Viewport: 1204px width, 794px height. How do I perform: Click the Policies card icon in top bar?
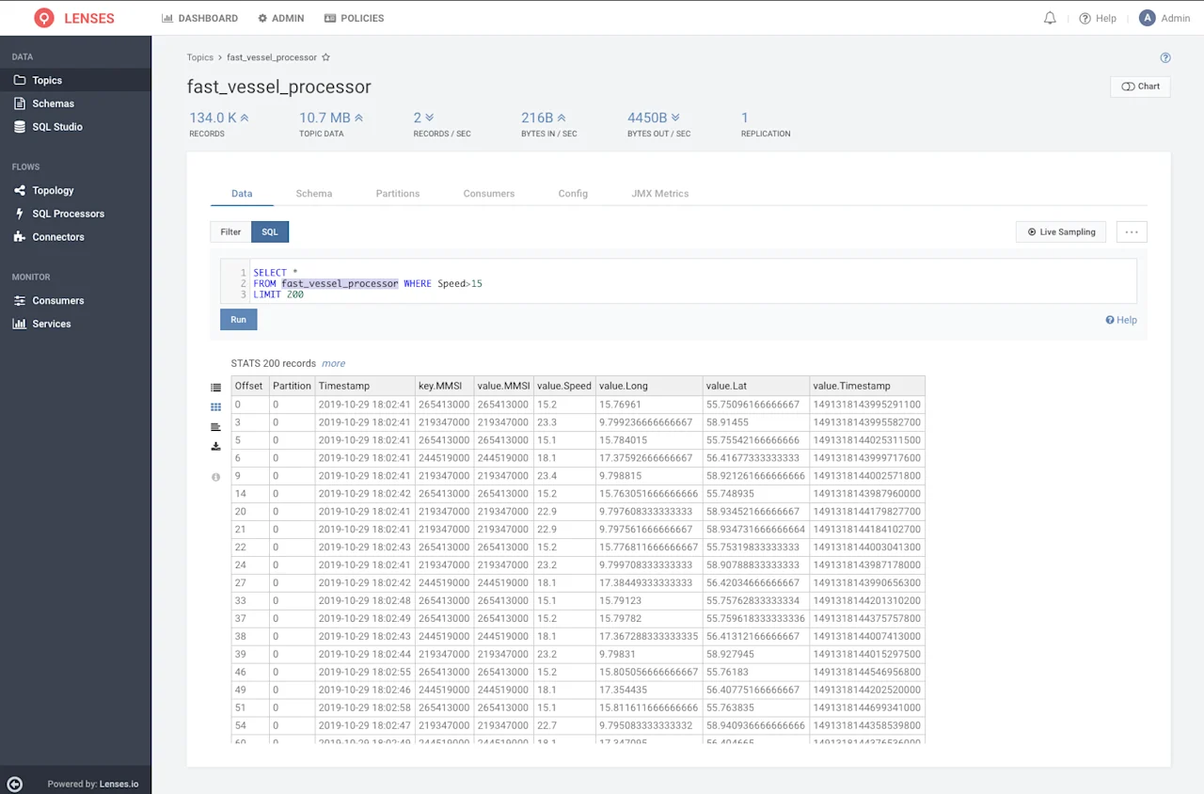[330, 18]
